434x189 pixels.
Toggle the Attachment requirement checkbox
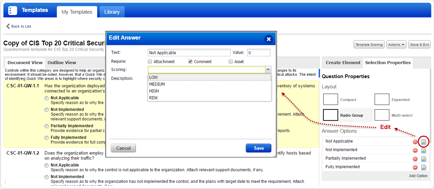tap(150, 62)
